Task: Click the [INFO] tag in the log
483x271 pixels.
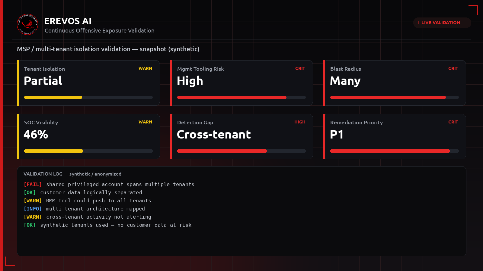Action: (x=33, y=209)
